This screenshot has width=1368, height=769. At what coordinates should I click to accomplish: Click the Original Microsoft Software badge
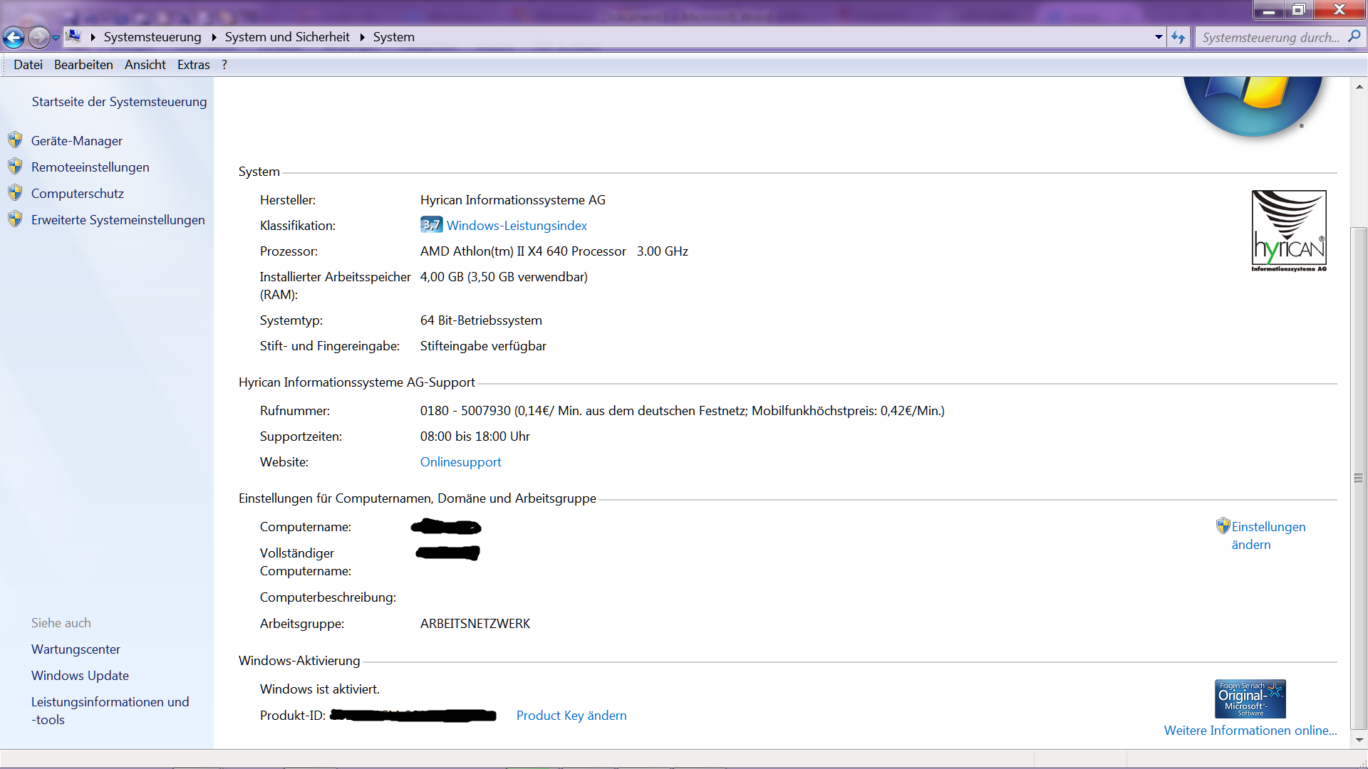pos(1250,699)
